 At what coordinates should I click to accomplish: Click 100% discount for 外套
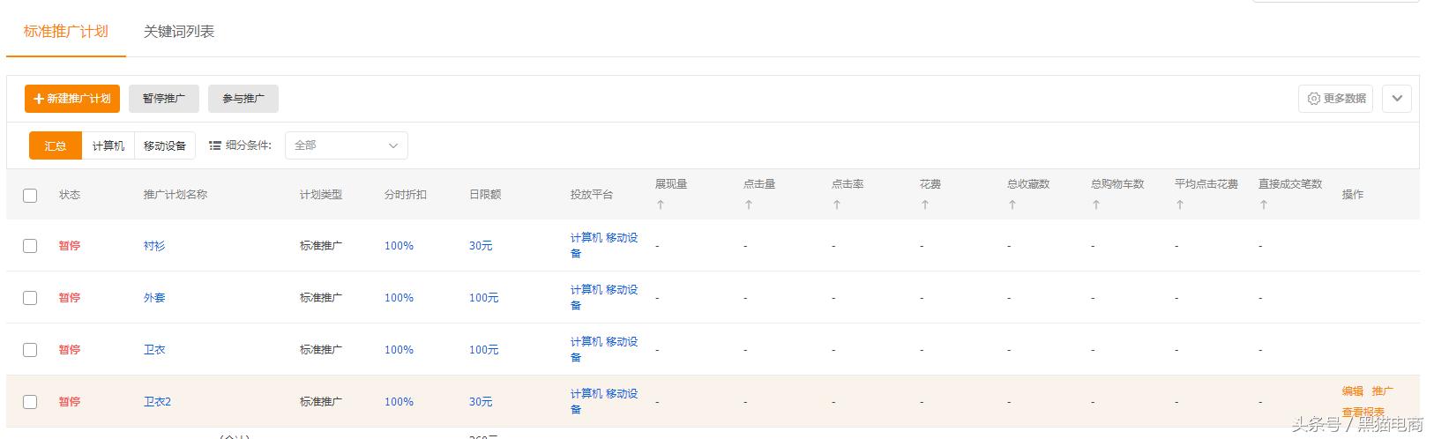(x=399, y=298)
